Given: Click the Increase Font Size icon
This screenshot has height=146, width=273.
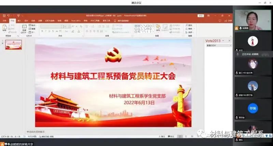Looking at the screenshot, I should click(x=73, y=27).
